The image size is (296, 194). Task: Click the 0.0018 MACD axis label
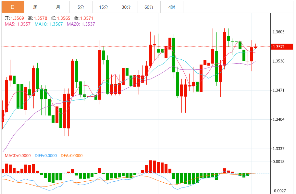pos(278,162)
